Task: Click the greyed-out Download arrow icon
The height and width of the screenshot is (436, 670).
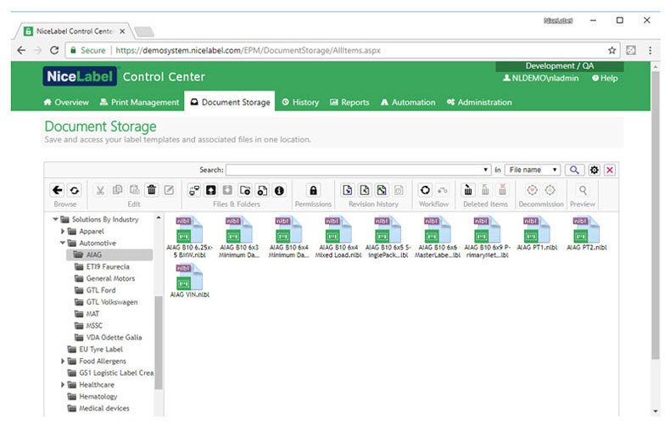Action: 228,190
